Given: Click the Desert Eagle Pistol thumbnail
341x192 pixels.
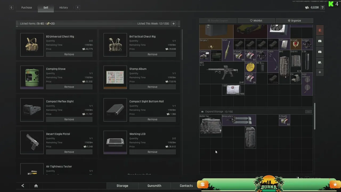Looking at the screenshot, I should pyautogui.click(x=32, y=142).
